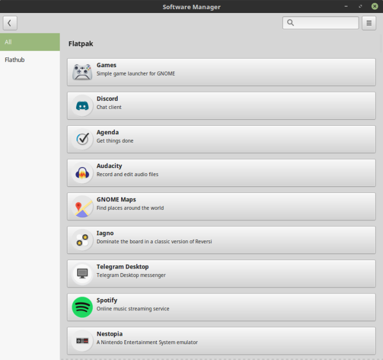Open the GNOME Maps app title
The width and height of the screenshot is (383, 360).
(116, 199)
